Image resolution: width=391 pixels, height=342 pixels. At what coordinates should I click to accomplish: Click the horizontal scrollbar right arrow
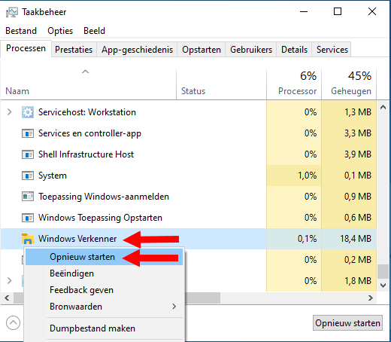pos(371,298)
